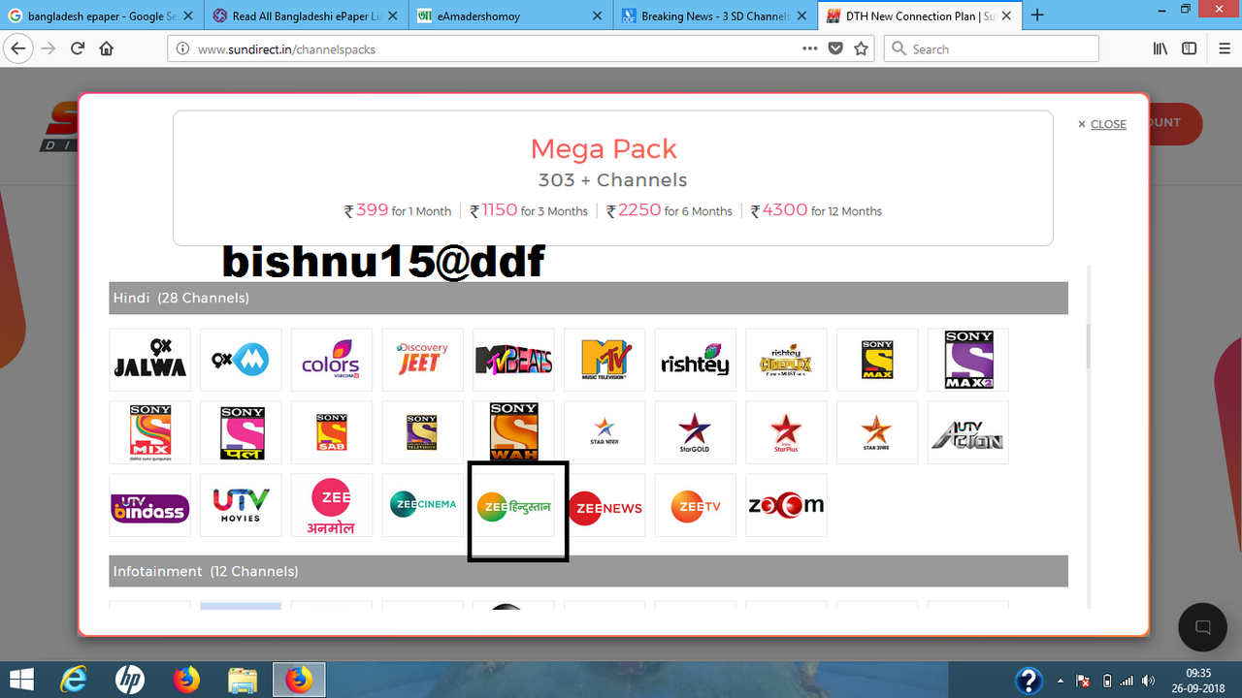
Task: Click the Discovery Jeet channel logo
Action: point(422,360)
